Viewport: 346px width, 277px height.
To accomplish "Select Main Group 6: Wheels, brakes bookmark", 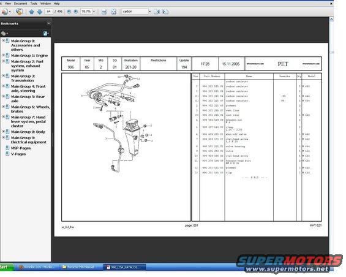I will click(x=31, y=109).
